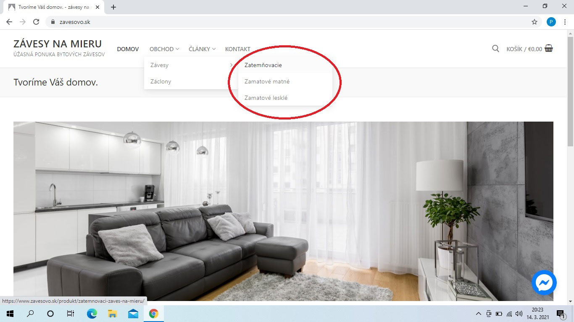Open the volume control in system tray
The image size is (574, 322).
[x=519, y=314]
